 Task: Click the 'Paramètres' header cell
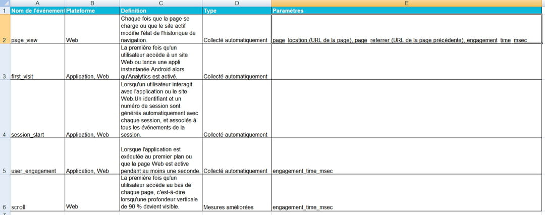tap(406, 11)
